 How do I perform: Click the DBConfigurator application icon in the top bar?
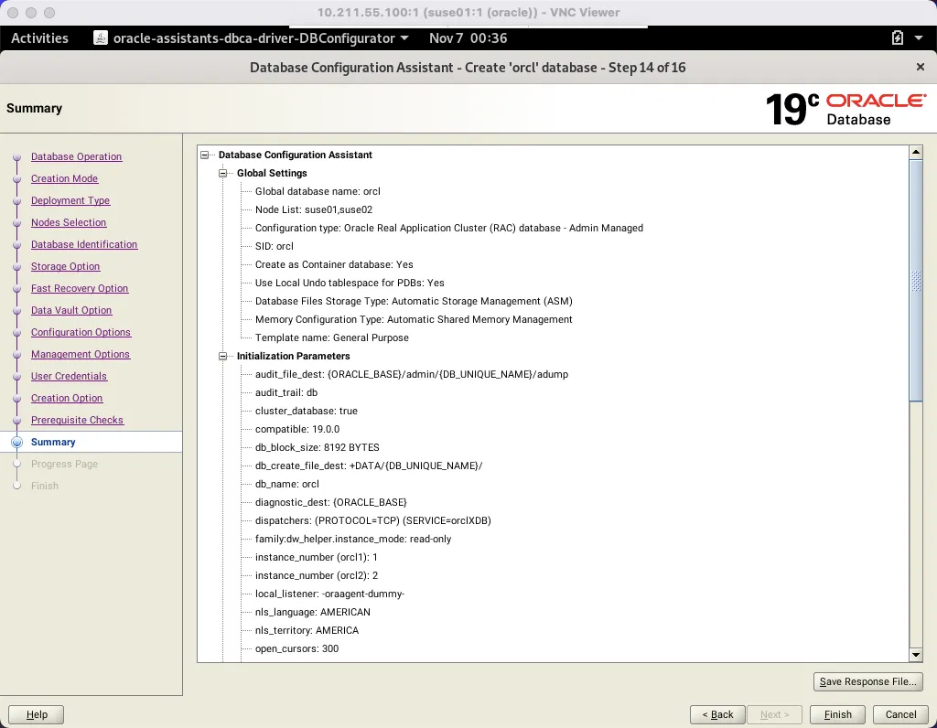point(99,38)
